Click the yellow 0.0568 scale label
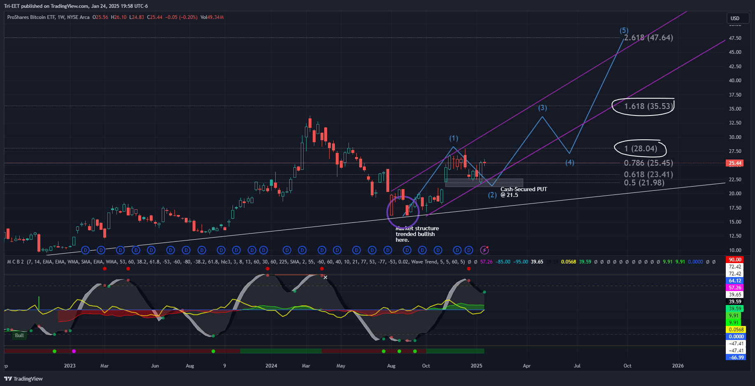Image resolution: width=755 pixels, height=386 pixels. (x=735, y=330)
